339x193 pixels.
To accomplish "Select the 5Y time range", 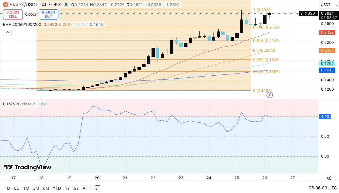I will point(76,188).
